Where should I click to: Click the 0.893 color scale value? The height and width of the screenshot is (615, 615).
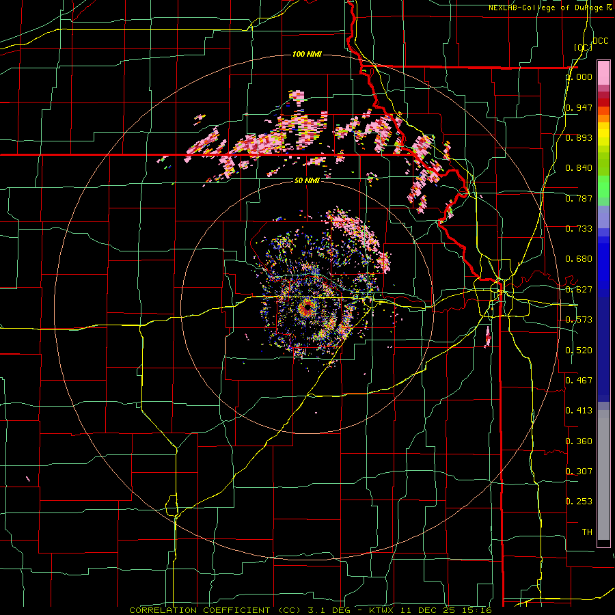point(579,137)
